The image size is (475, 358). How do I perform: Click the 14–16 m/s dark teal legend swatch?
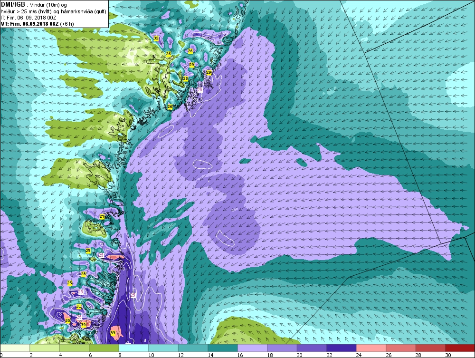(223, 348)
